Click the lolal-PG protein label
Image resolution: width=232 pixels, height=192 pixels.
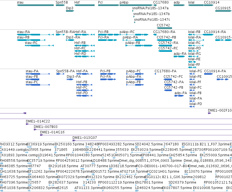pyautogui.click(x=195, y=71)
